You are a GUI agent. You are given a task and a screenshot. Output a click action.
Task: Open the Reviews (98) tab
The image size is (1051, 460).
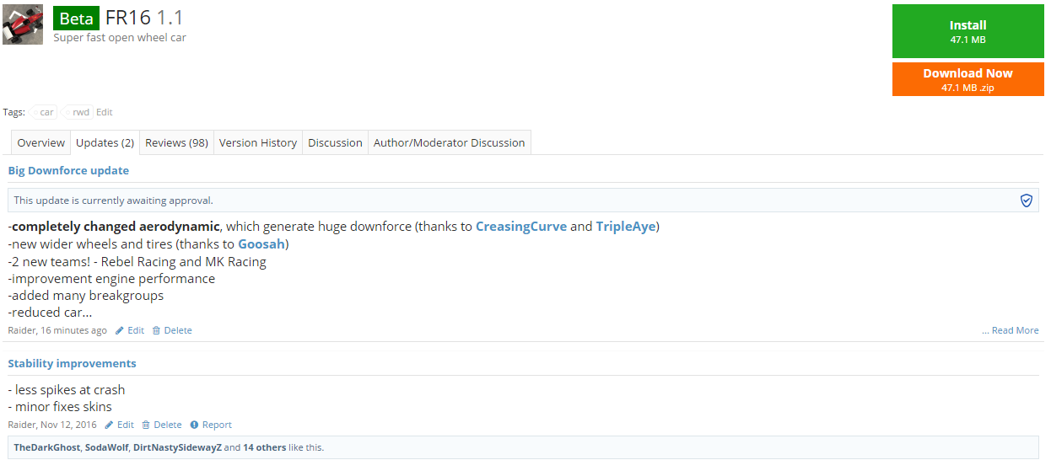pyautogui.click(x=176, y=142)
